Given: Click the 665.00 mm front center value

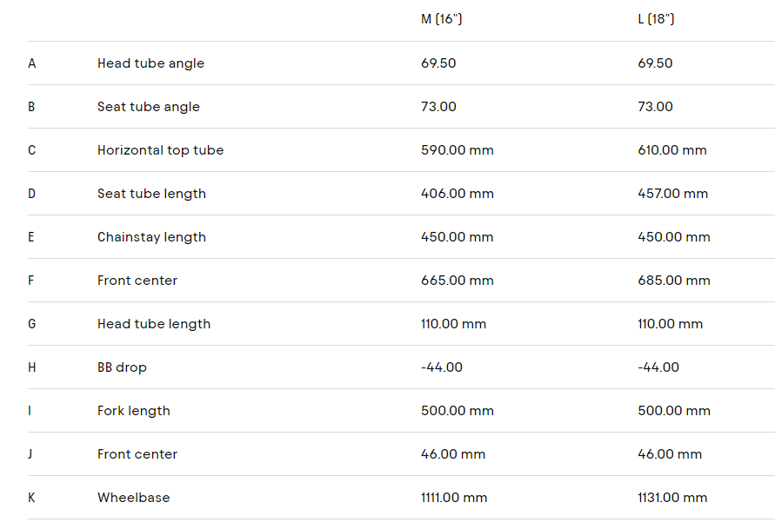Looking at the screenshot, I should click(x=457, y=281).
